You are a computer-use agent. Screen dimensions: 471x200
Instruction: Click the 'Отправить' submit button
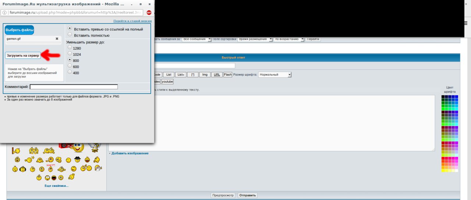coord(248,195)
